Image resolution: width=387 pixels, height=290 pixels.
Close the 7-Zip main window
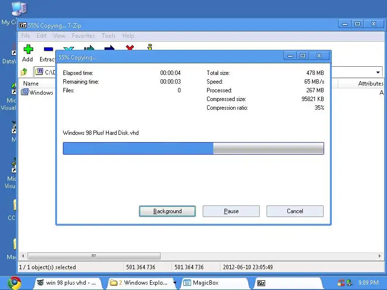pos(373,24)
